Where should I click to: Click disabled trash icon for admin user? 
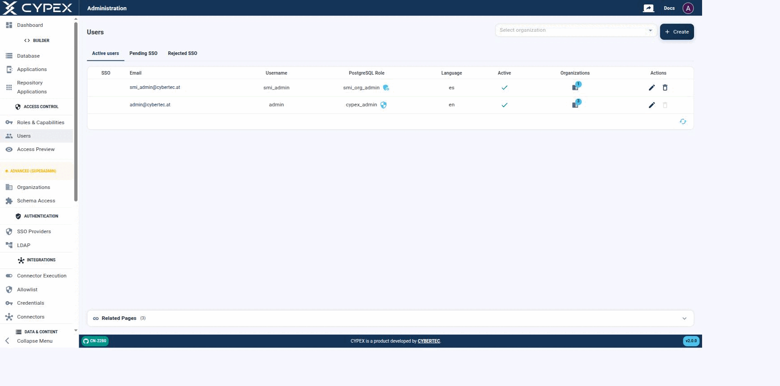coord(665,105)
